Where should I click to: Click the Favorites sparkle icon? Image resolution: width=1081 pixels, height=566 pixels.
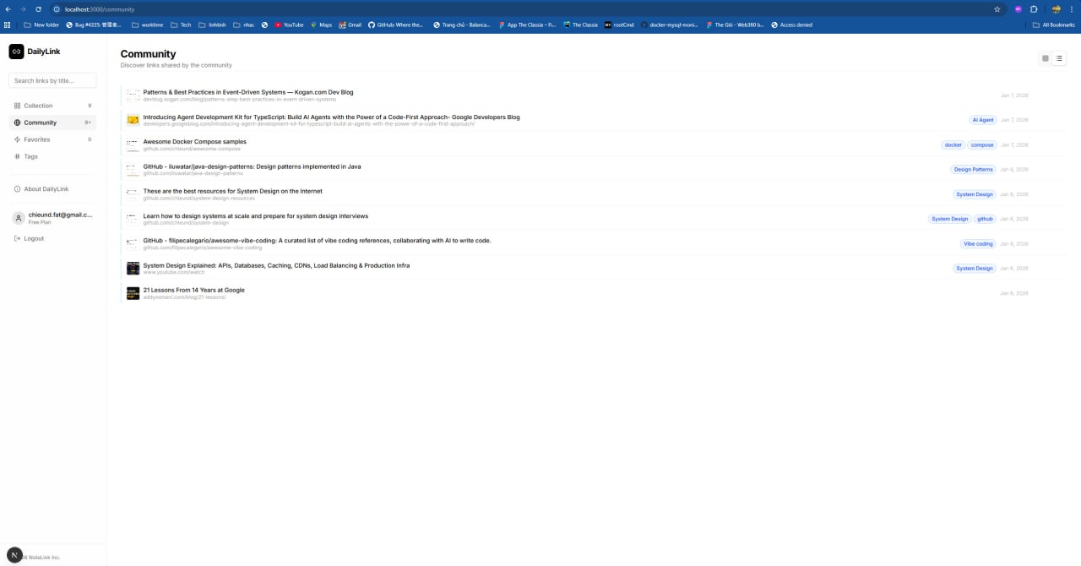[x=18, y=139]
